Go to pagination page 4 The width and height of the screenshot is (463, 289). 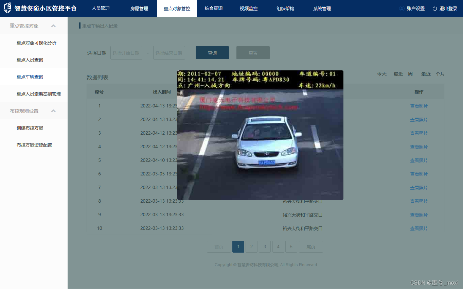point(278,247)
